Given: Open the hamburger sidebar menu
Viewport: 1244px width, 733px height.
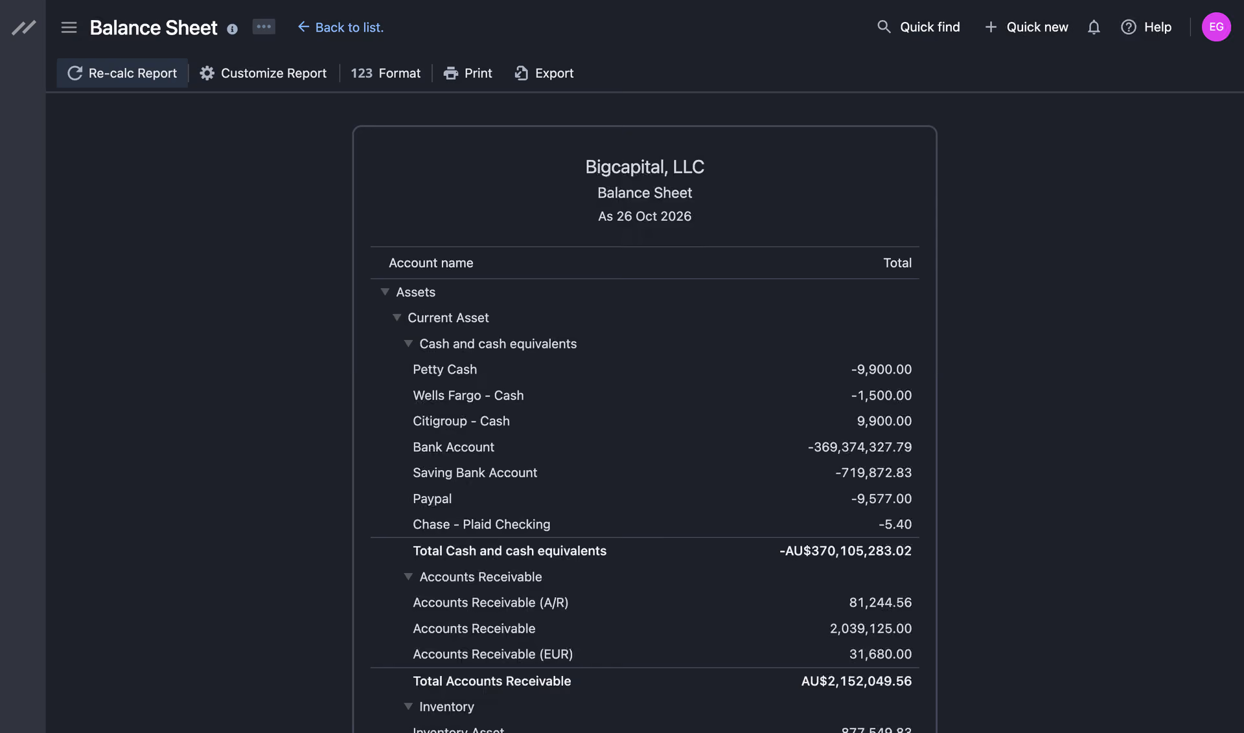Looking at the screenshot, I should [x=69, y=27].
